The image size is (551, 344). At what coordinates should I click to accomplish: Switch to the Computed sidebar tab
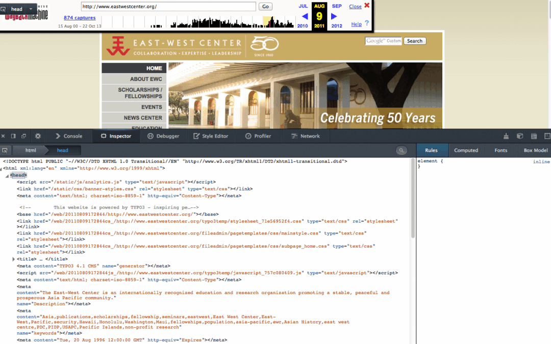466,150
